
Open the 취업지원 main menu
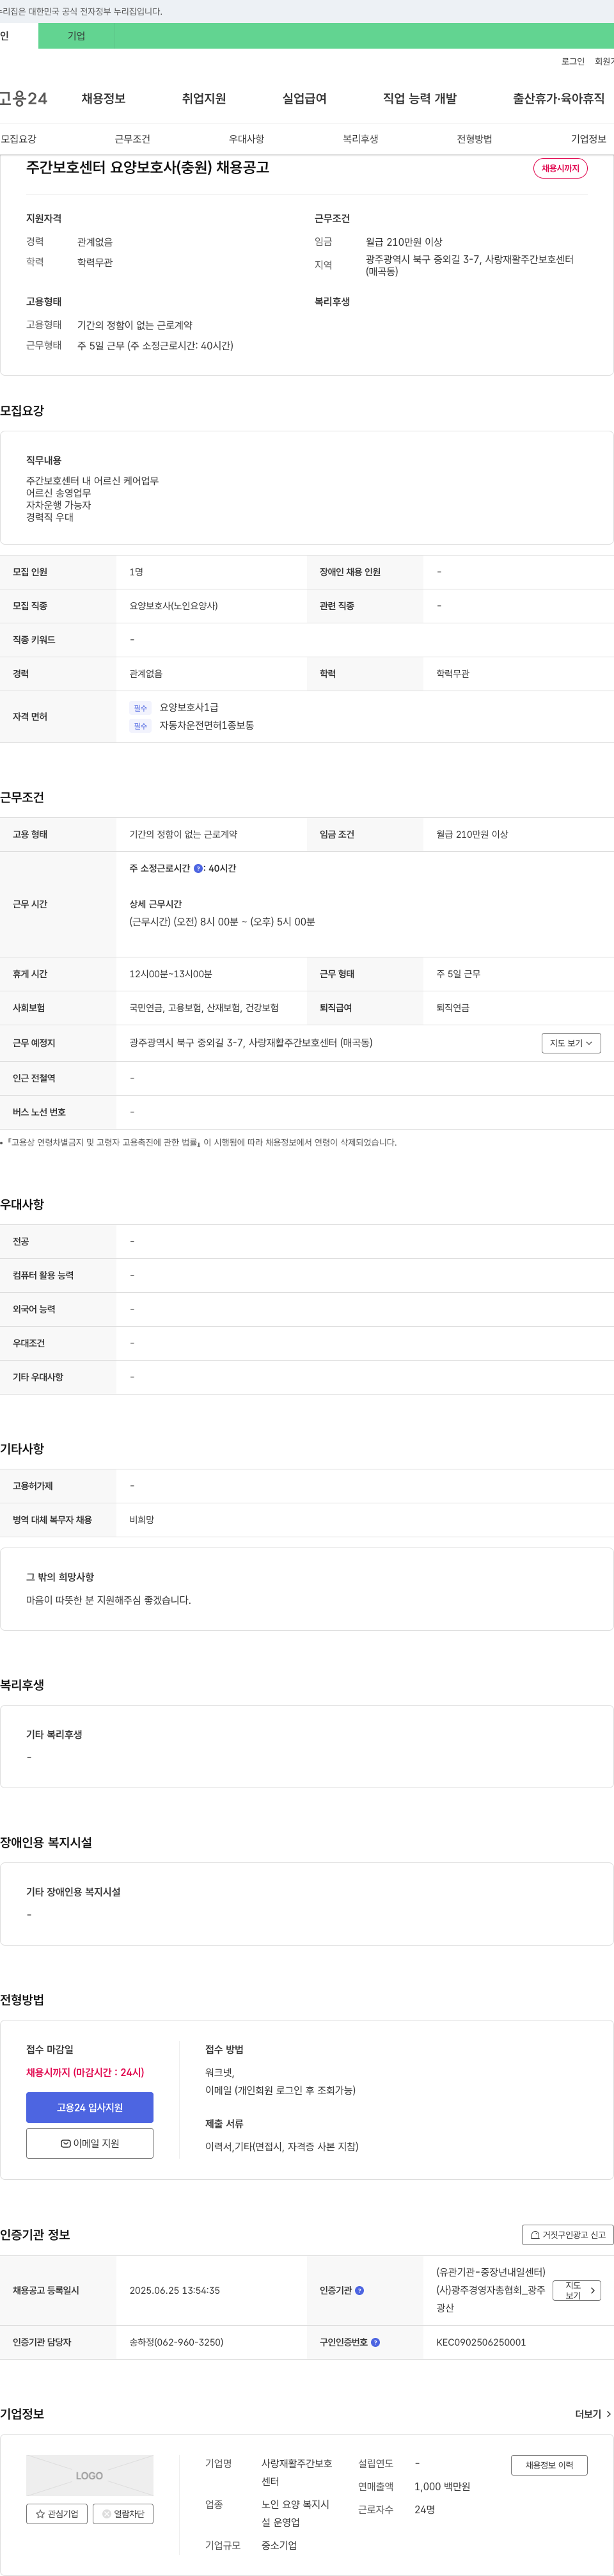point(204,98)
